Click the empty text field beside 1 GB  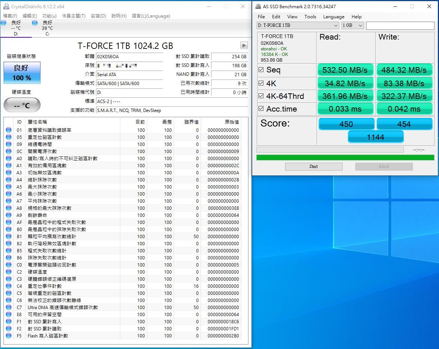[400, 25]
